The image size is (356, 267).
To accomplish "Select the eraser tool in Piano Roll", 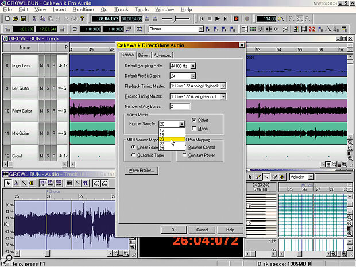I will coord(274,177).
